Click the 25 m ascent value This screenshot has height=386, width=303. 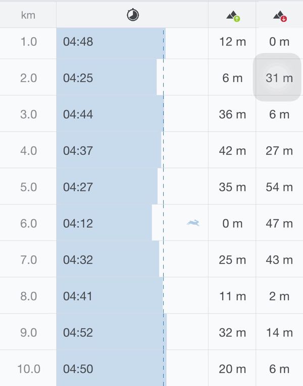pyautogui.click(x=232, y=260)
